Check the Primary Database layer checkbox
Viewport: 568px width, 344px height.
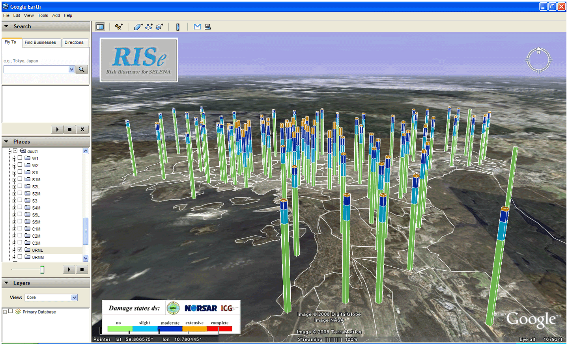click(x=11, y=311)
